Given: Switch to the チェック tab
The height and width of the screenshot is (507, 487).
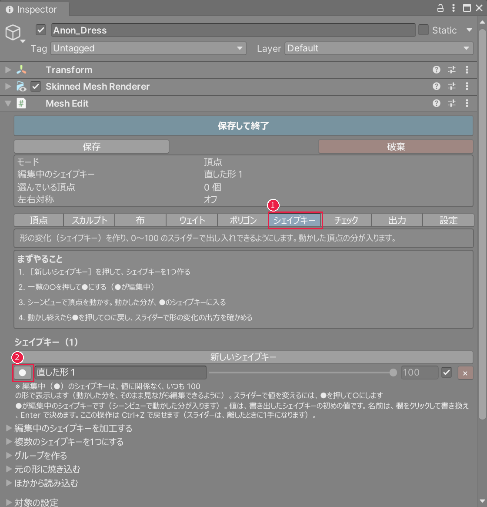Looking at the screenshot, I should click(346, 220).
